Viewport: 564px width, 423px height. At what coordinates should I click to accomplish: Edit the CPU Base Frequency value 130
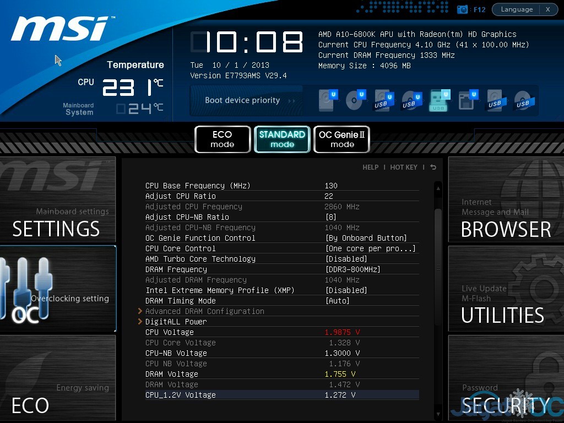pyautogui.click(x=331, y=186)
